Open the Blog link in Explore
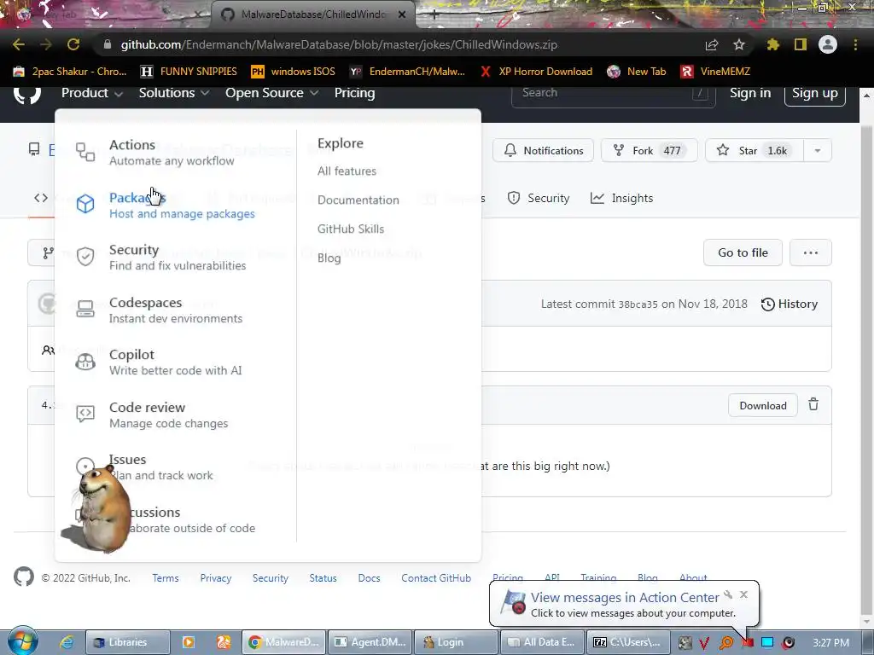Viewport: 874px width, 655px height. click(x=329, y=258)
